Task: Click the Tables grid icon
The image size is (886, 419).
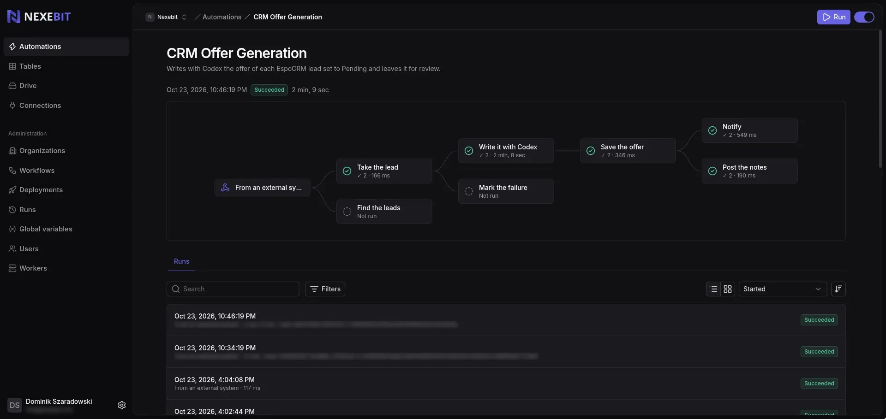Action: [12, 66]
